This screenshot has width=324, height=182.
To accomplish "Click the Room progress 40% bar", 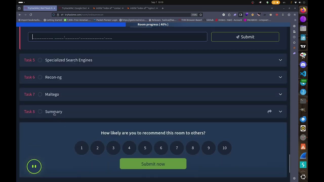I will [x=153, y=25].
